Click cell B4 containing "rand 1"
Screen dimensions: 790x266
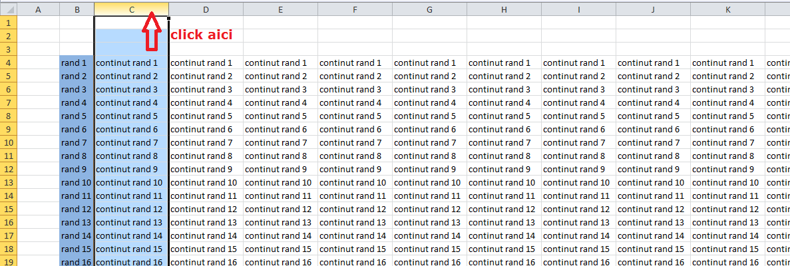[76, 63]
